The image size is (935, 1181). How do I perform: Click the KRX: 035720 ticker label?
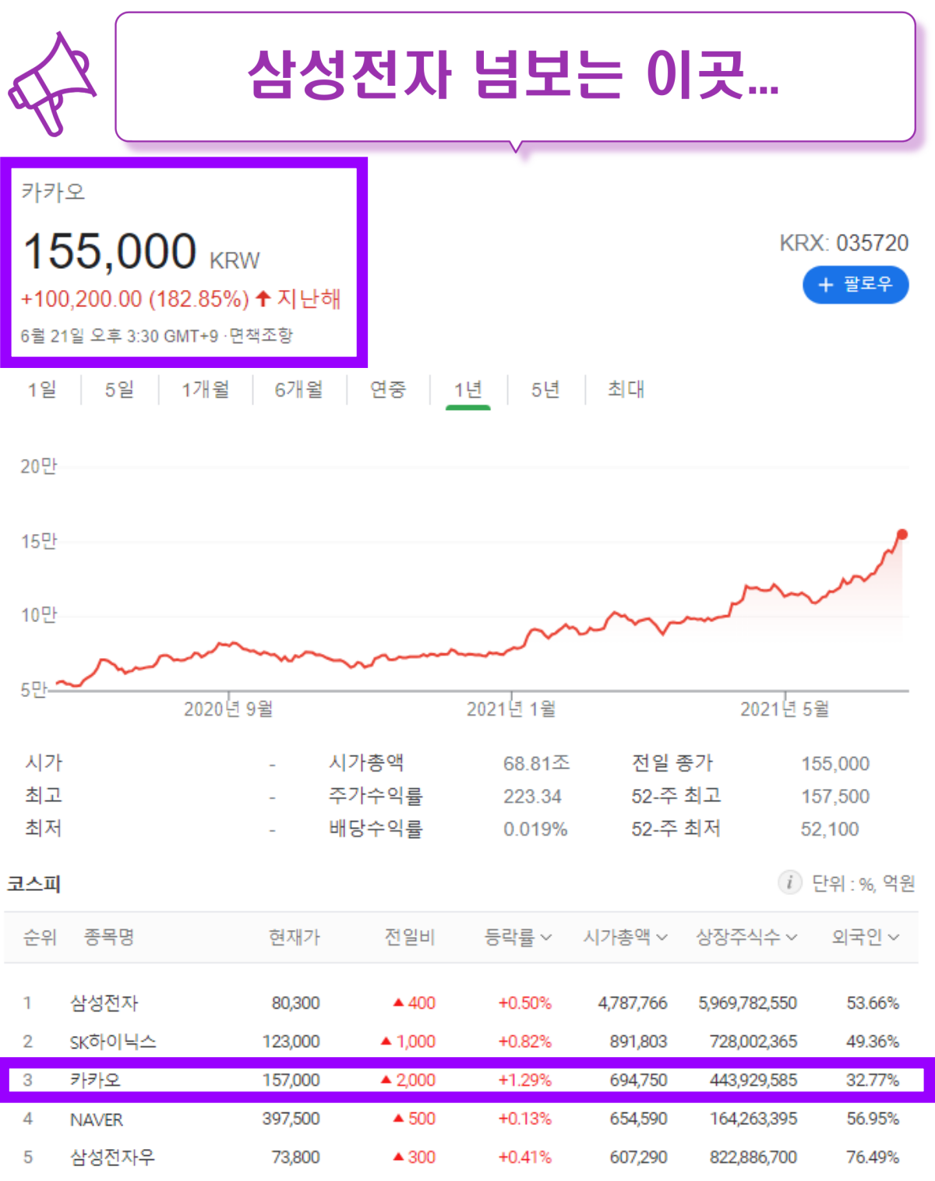(844, 243)
